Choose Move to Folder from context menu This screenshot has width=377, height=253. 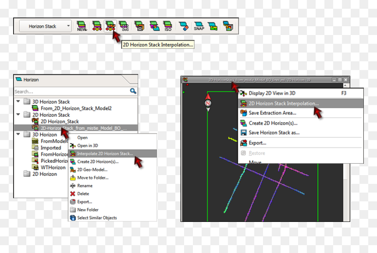pos(113,178)
